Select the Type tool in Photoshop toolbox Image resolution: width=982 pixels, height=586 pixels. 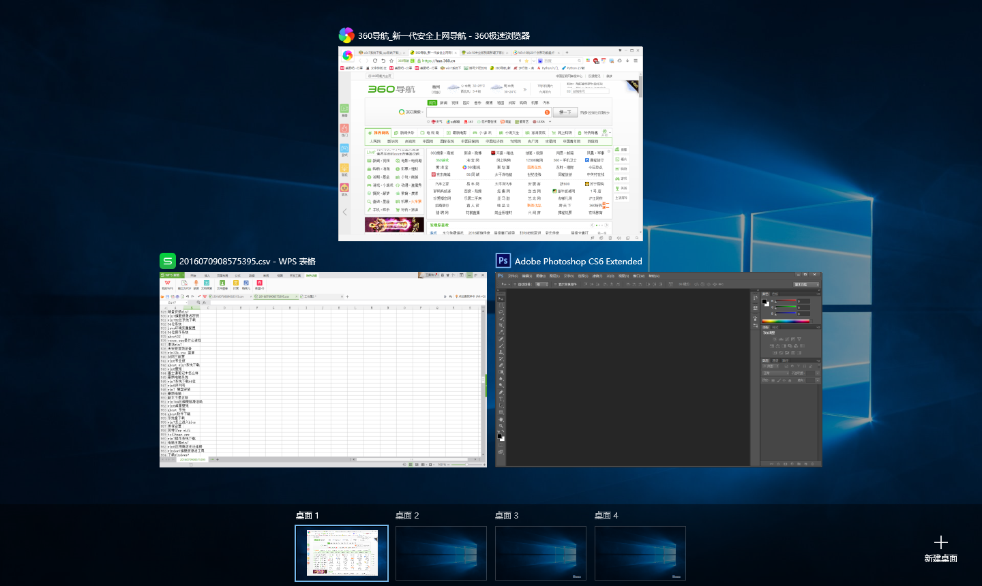coord(501,399)
